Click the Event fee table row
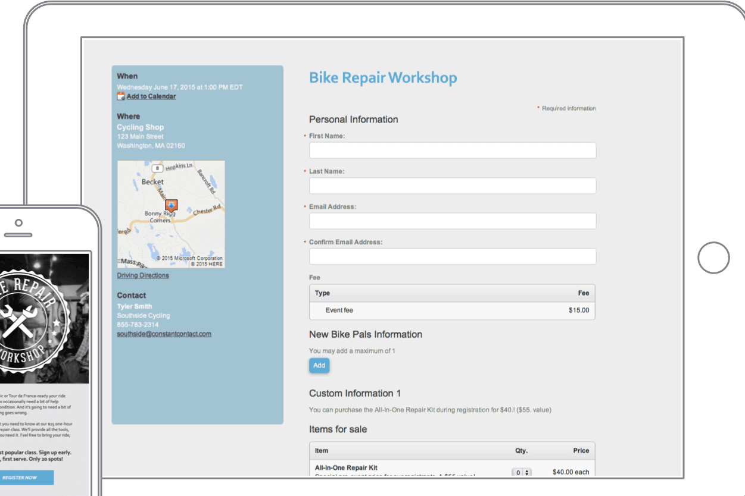Image resolution: width=745 pixels, height=496 pixels. click(452, 310)
